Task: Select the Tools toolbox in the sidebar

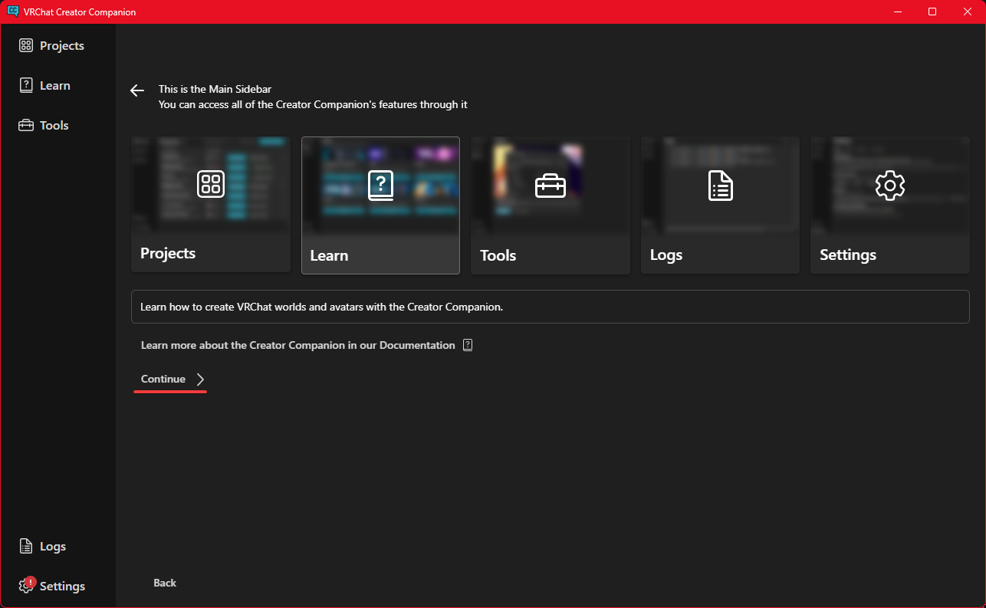Action: [44, 126]
